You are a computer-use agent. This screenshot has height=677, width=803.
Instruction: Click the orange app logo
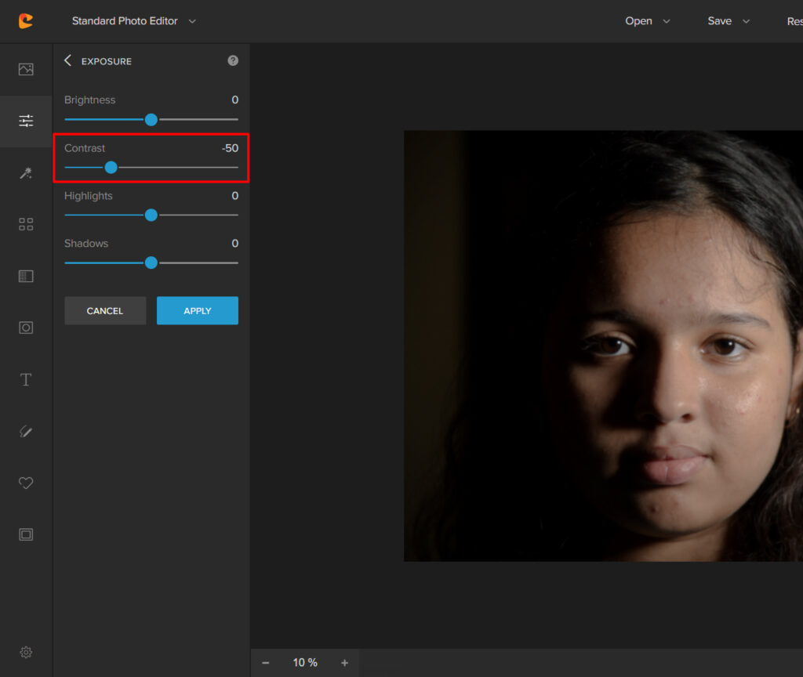(x=26, y=21)
